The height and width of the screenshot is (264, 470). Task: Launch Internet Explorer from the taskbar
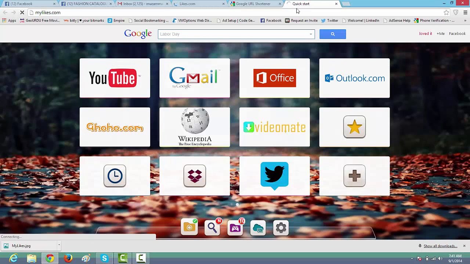(x=13, y=258)
